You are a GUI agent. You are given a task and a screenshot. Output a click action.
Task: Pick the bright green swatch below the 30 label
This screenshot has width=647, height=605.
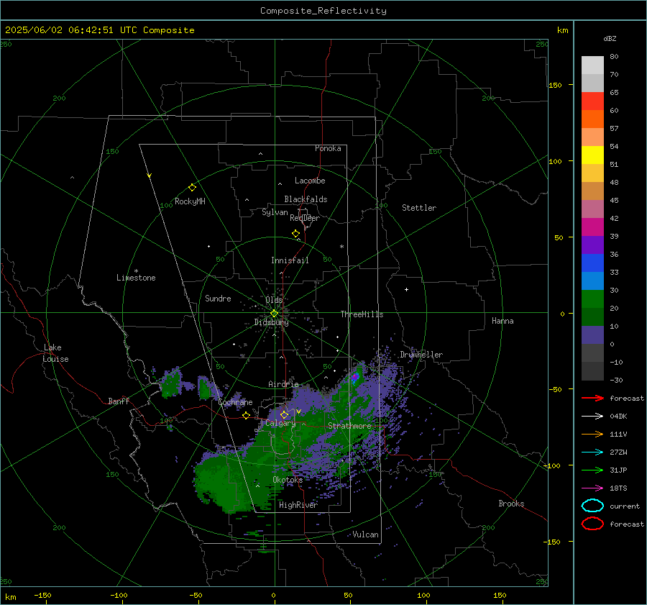pos(592,299)
